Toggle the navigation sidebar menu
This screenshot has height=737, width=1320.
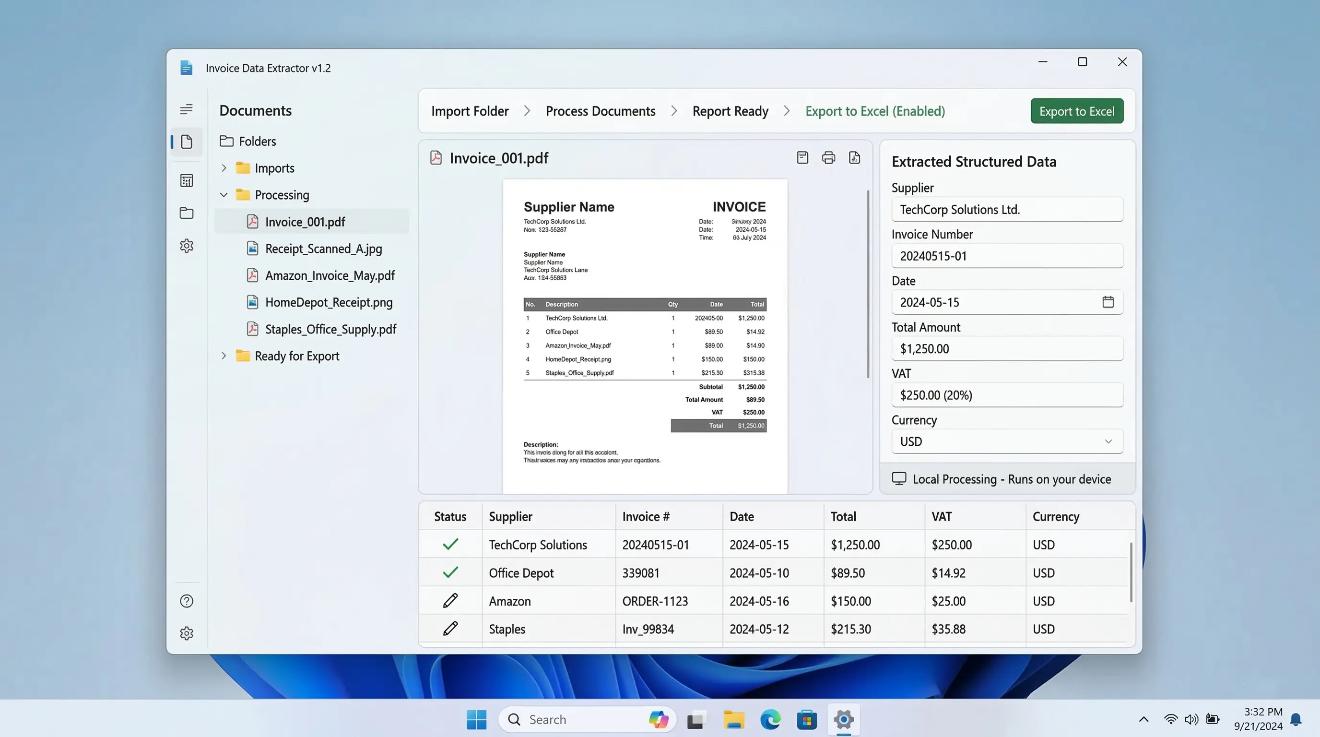186,109
